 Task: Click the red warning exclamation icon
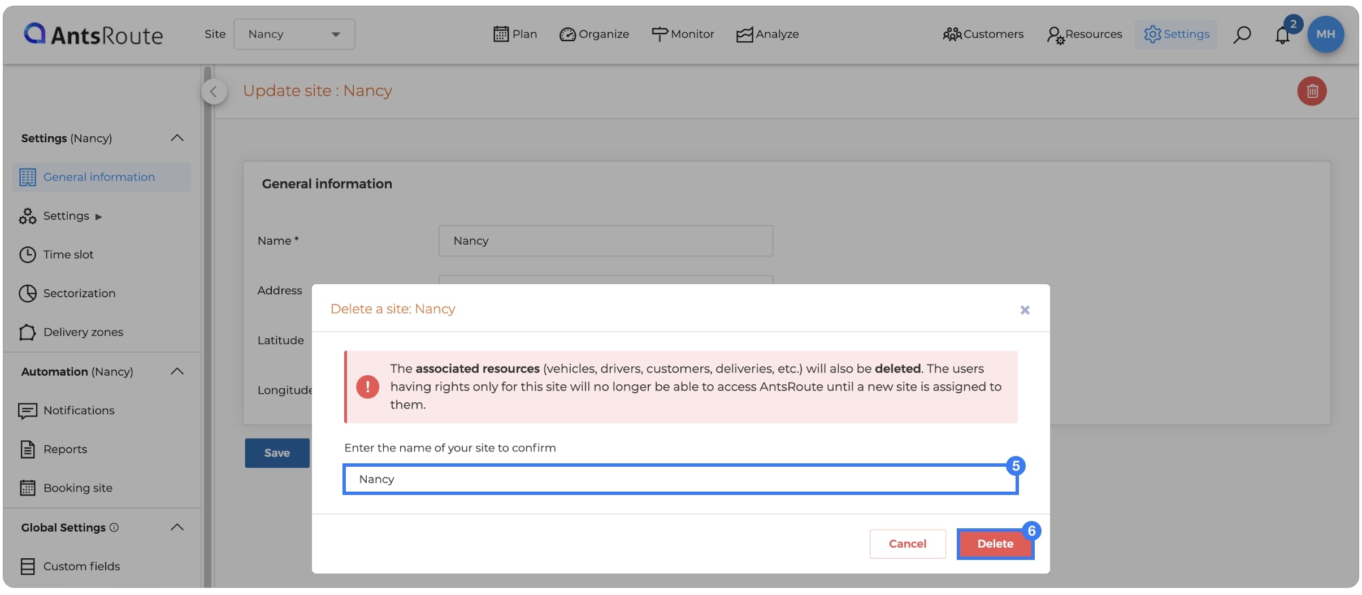(x=367, y=386)
